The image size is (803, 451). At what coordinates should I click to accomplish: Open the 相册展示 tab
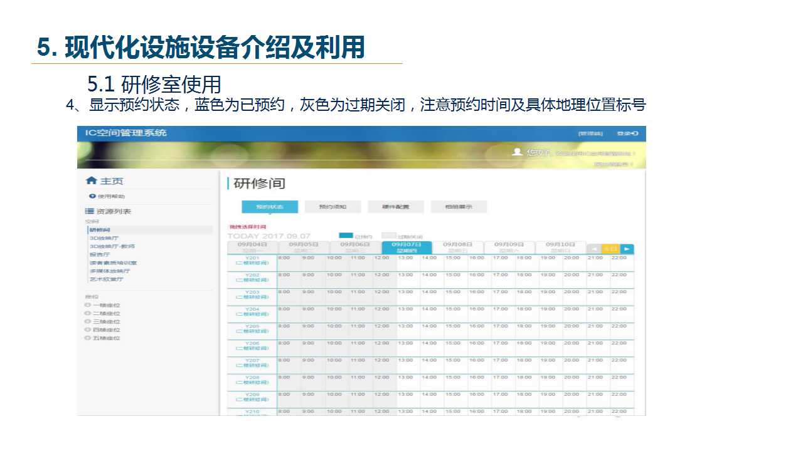pyautogui.click(x=459, y=207)
